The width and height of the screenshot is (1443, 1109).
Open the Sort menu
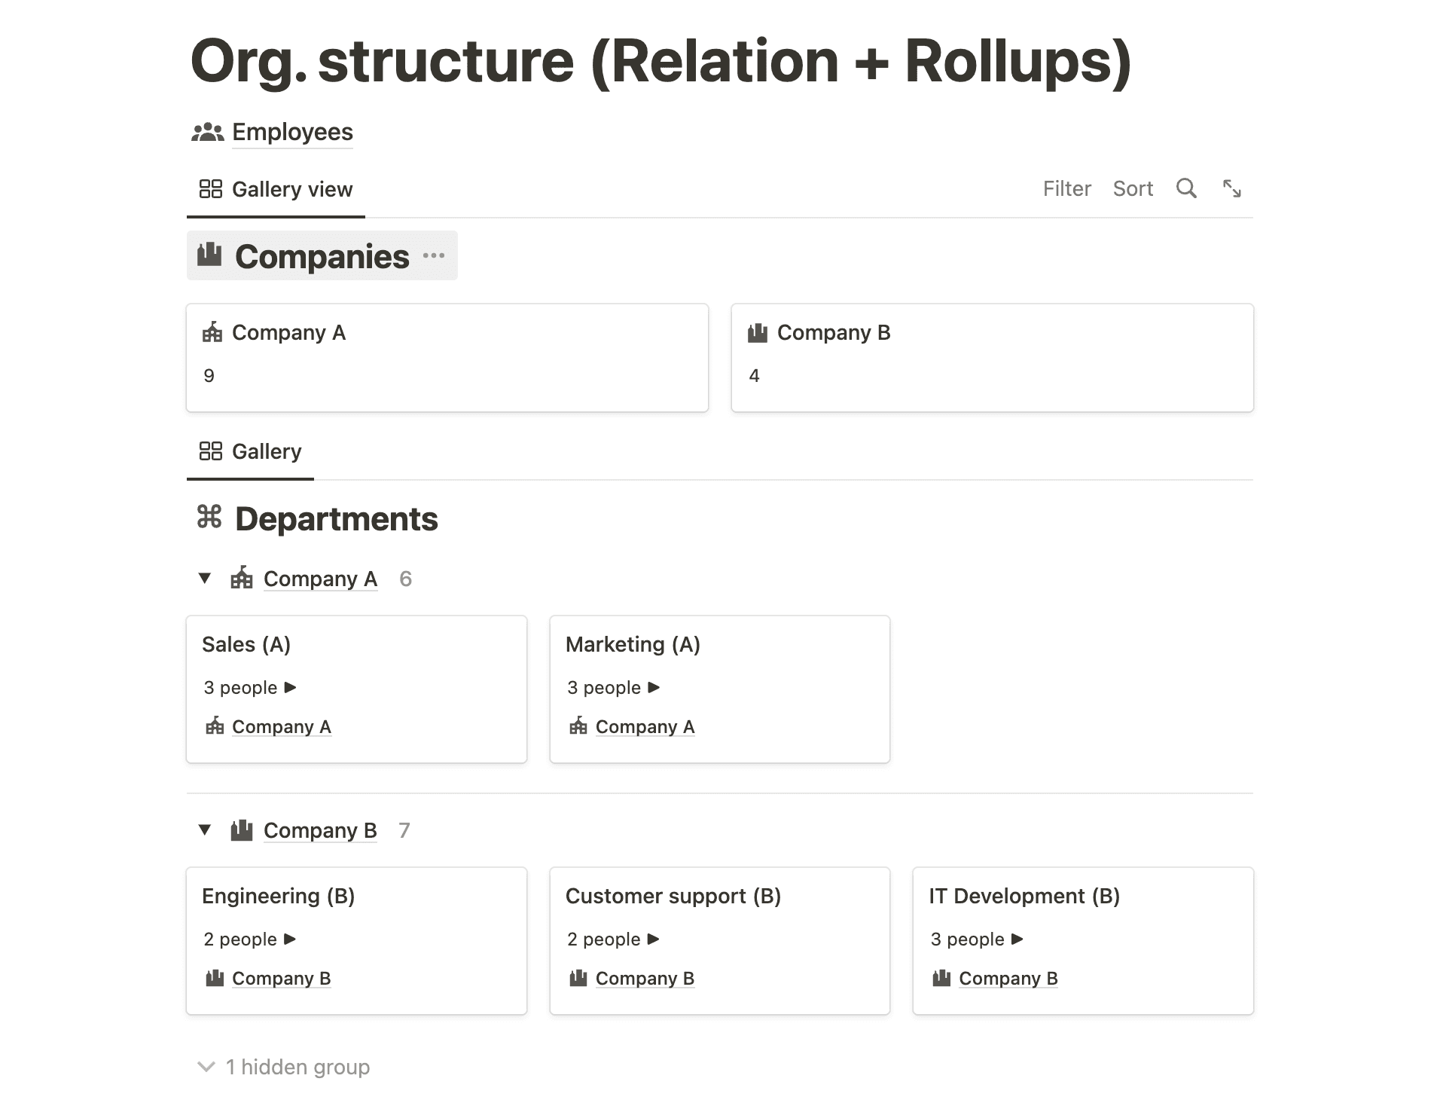tap(1133, 188)
